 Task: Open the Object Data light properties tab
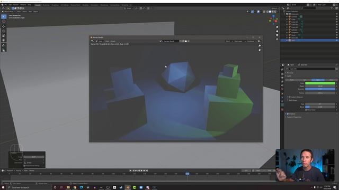(282, 105)
